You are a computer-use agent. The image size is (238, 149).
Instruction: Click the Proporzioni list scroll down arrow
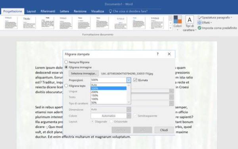coord(129,103)
